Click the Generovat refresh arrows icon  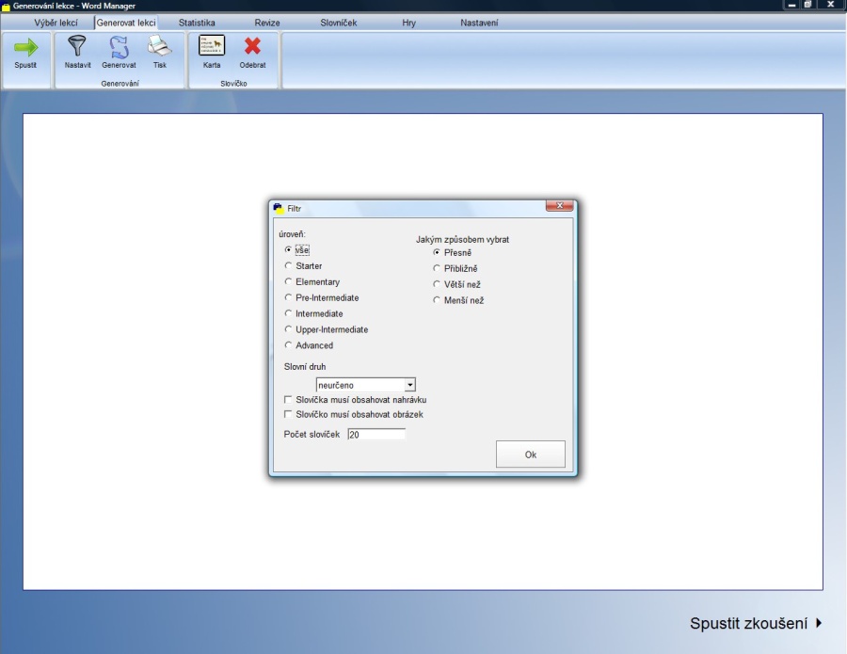coord(119,47)
